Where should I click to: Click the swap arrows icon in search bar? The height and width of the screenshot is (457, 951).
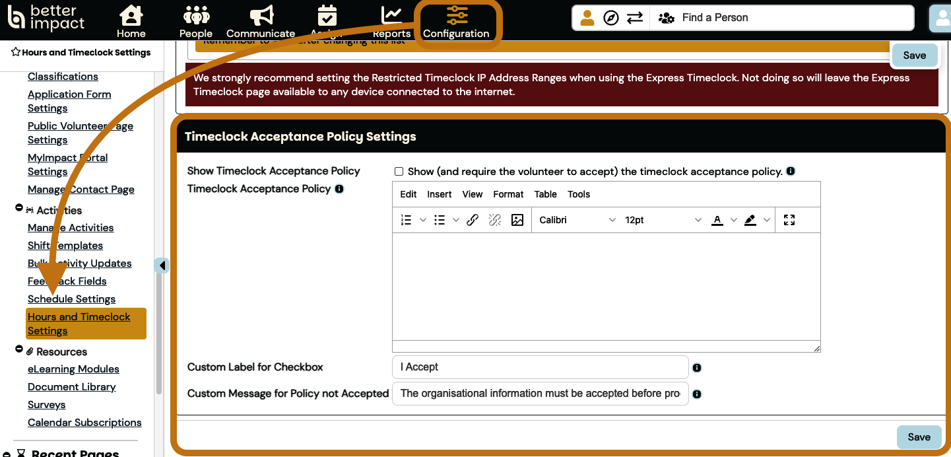pyautogui.click(x=635, y=18)
